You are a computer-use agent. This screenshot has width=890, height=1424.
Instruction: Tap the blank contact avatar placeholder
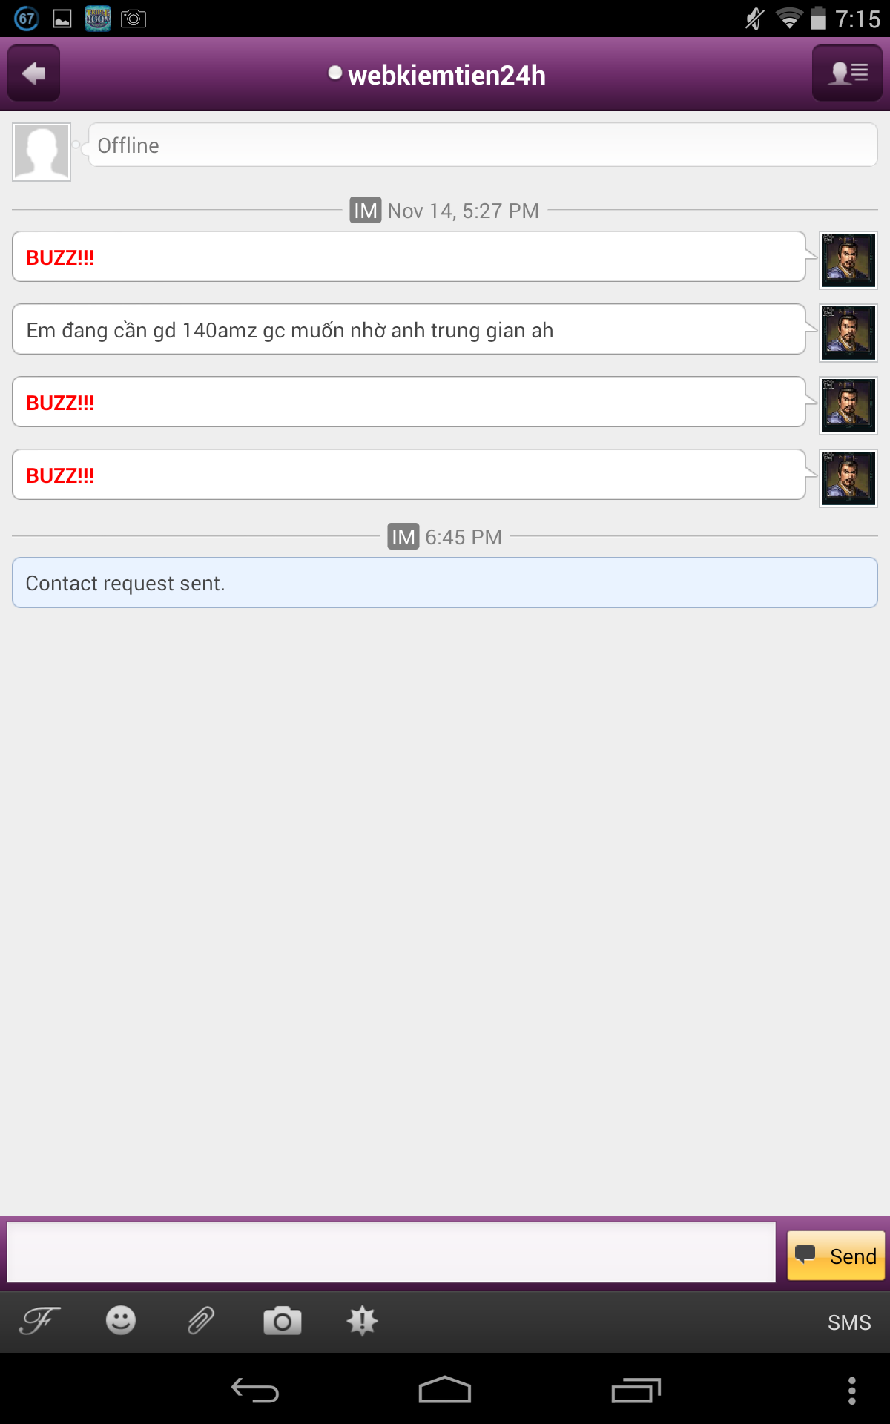point(42,152)
